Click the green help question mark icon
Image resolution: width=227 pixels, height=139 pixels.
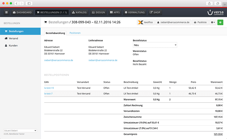pos(220,23)
